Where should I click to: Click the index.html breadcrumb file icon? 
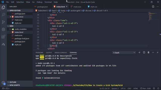[36, 10]
